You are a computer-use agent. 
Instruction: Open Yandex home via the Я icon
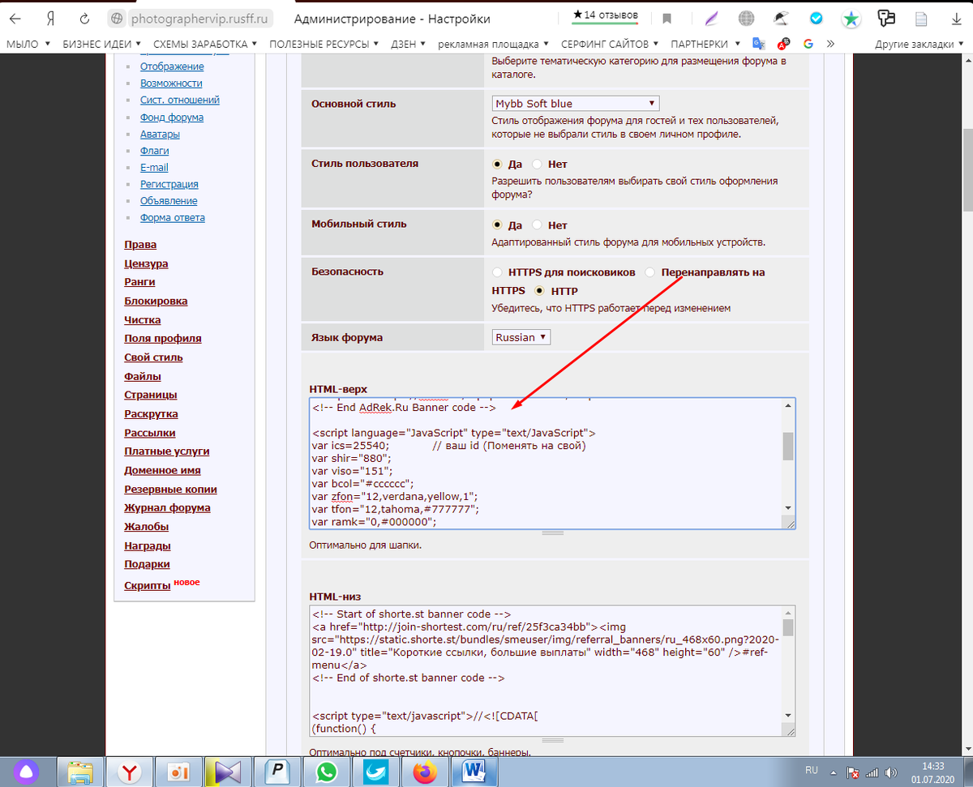pos(49,18)
